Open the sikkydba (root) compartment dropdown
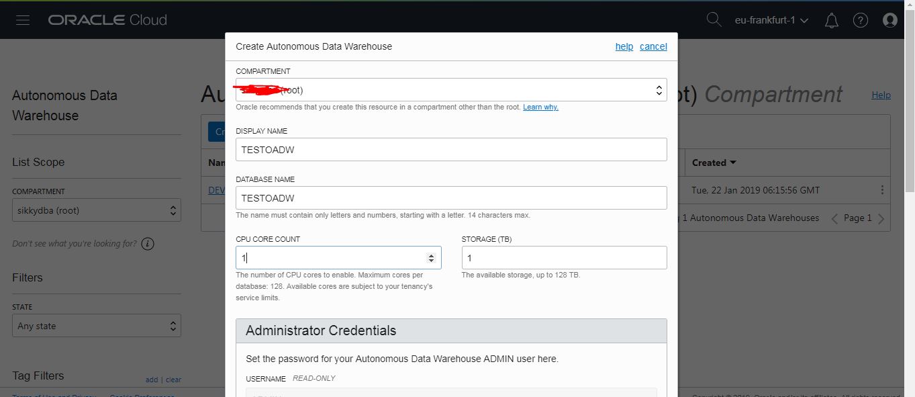 [x=97, y=210]
